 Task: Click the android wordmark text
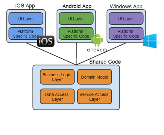coord(97,50)
